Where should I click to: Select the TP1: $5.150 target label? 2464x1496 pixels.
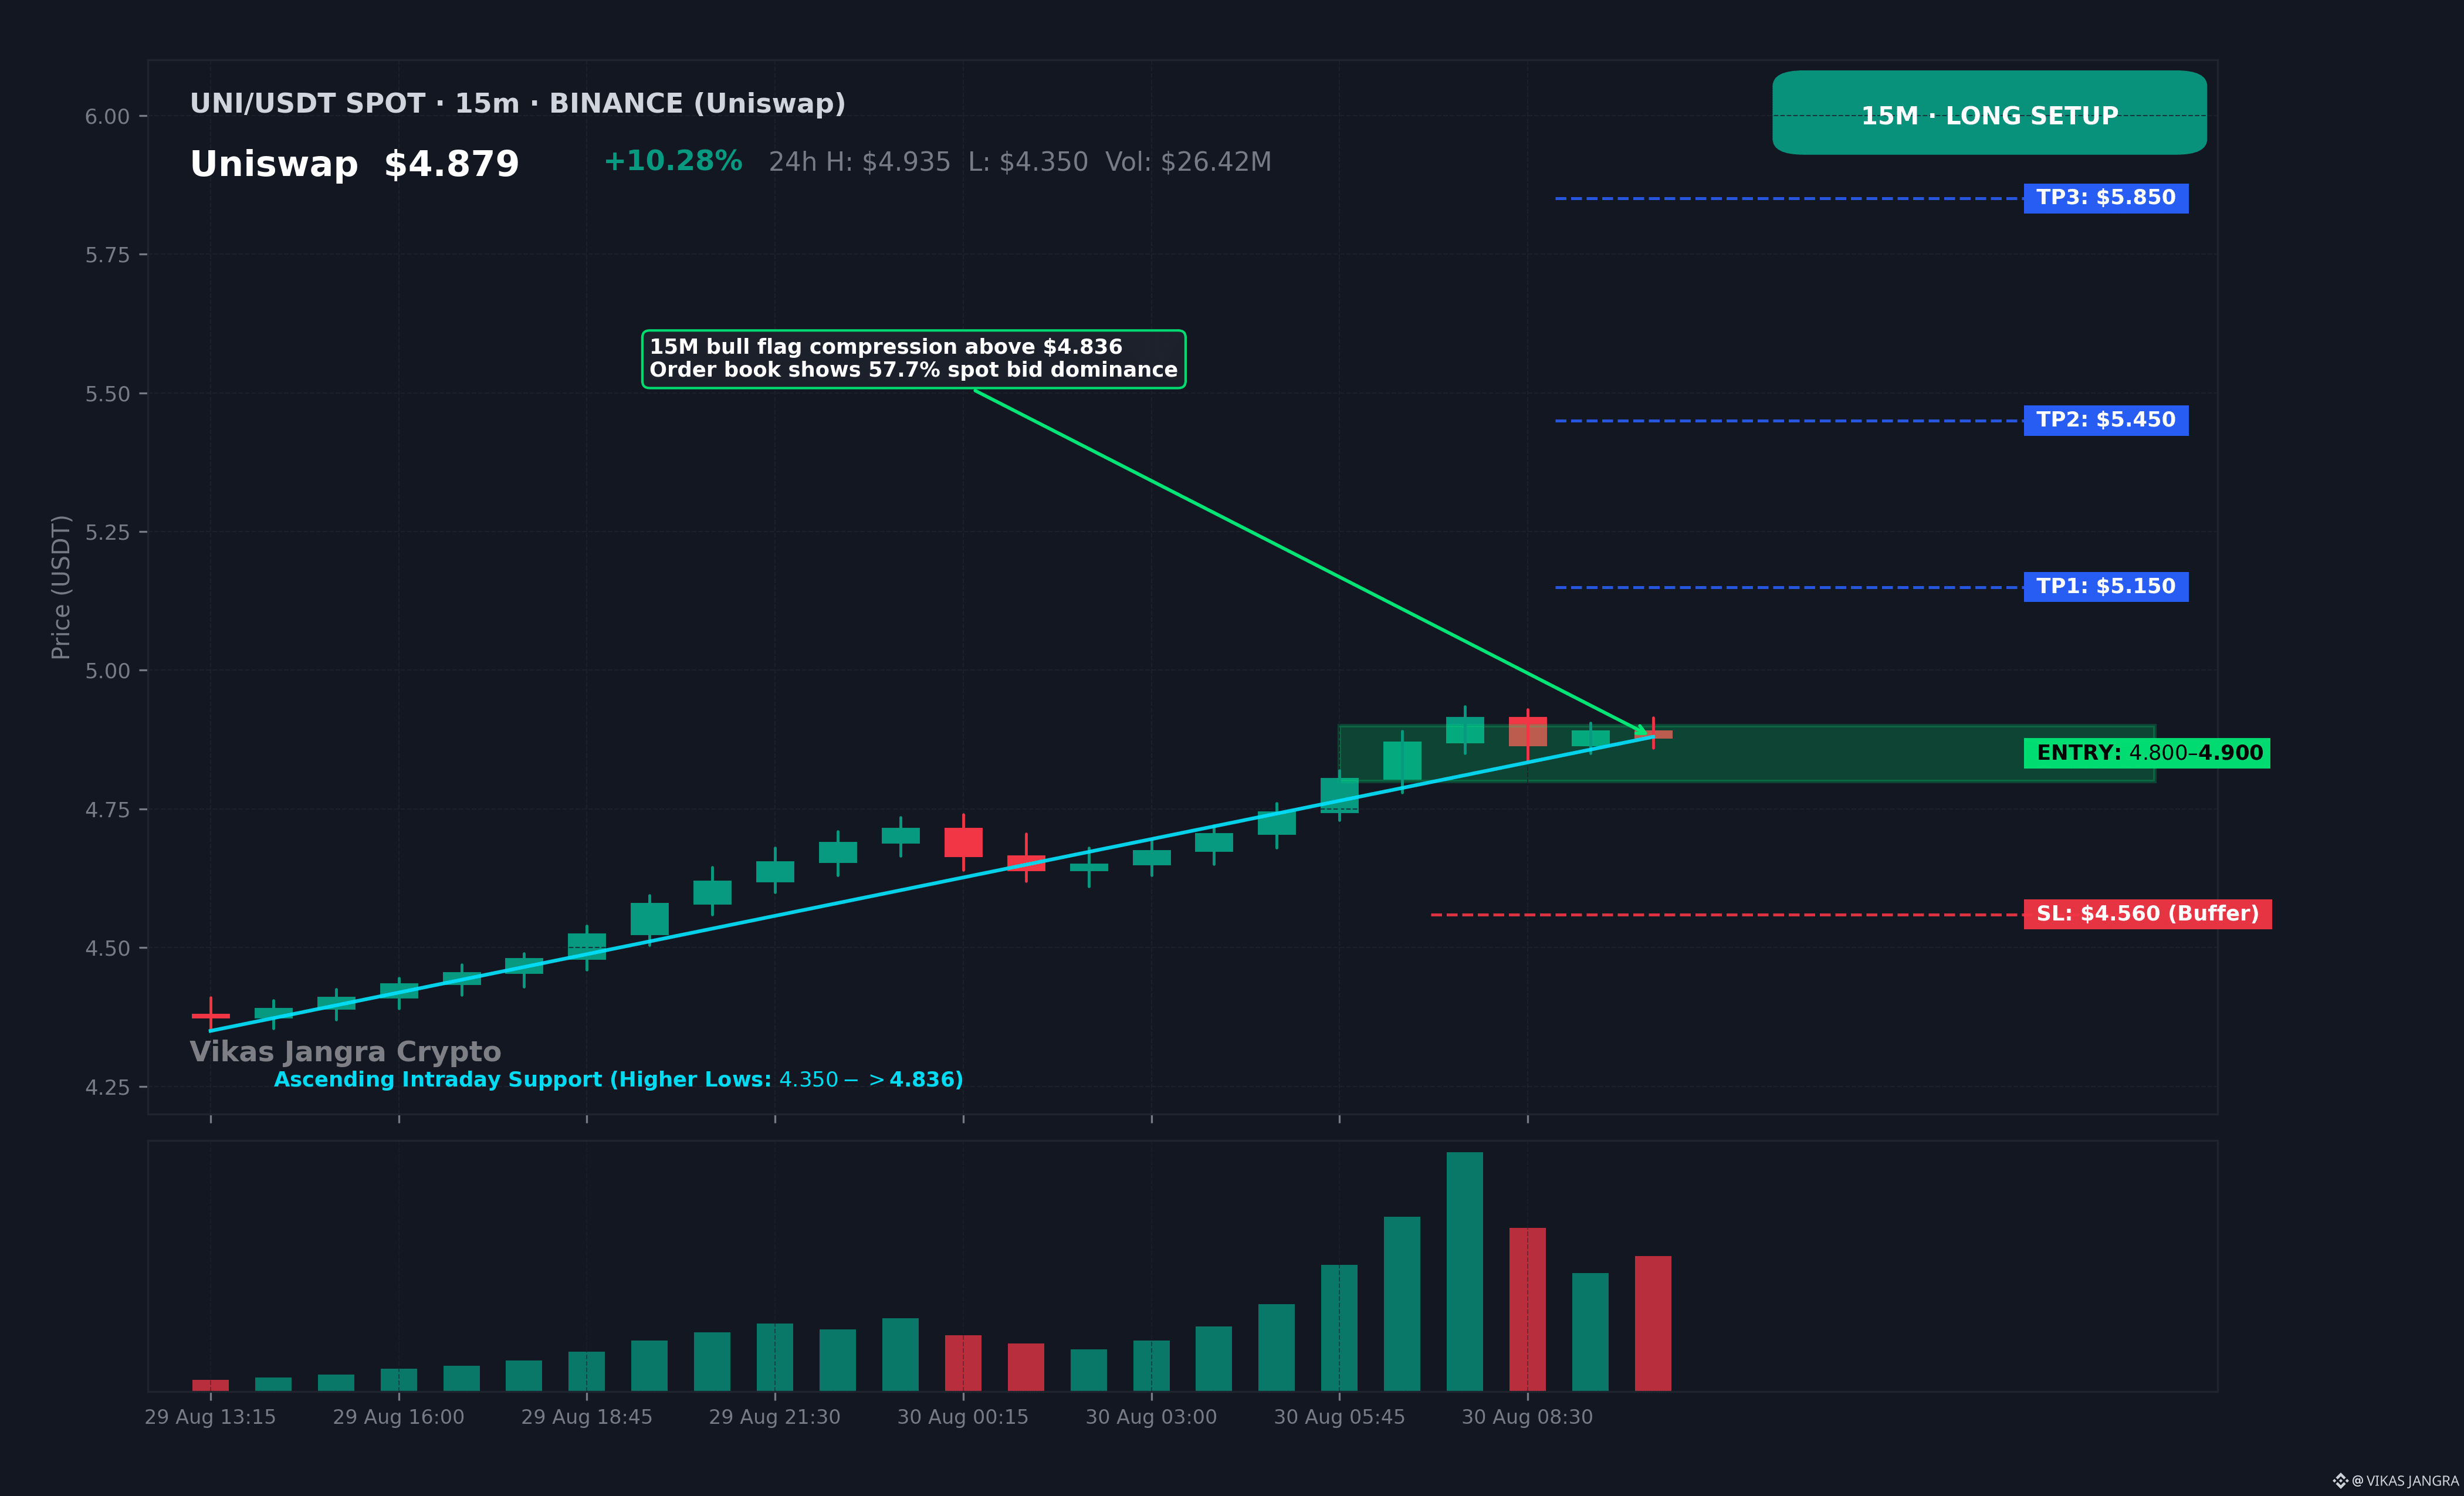pos(2106,587)
